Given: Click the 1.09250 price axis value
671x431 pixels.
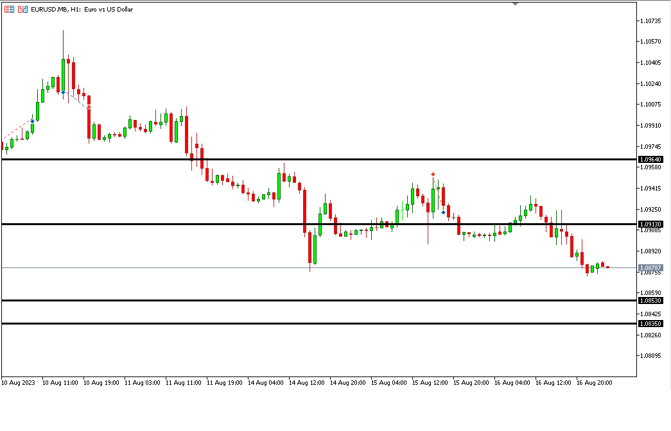Looking at the screenshot, I should (x=650, y=209).
